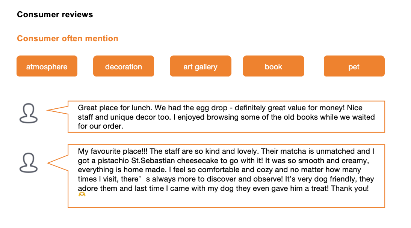Click the second review's speech bubble pointer
The width and height of the screenshot is (411, 228).
57,163
